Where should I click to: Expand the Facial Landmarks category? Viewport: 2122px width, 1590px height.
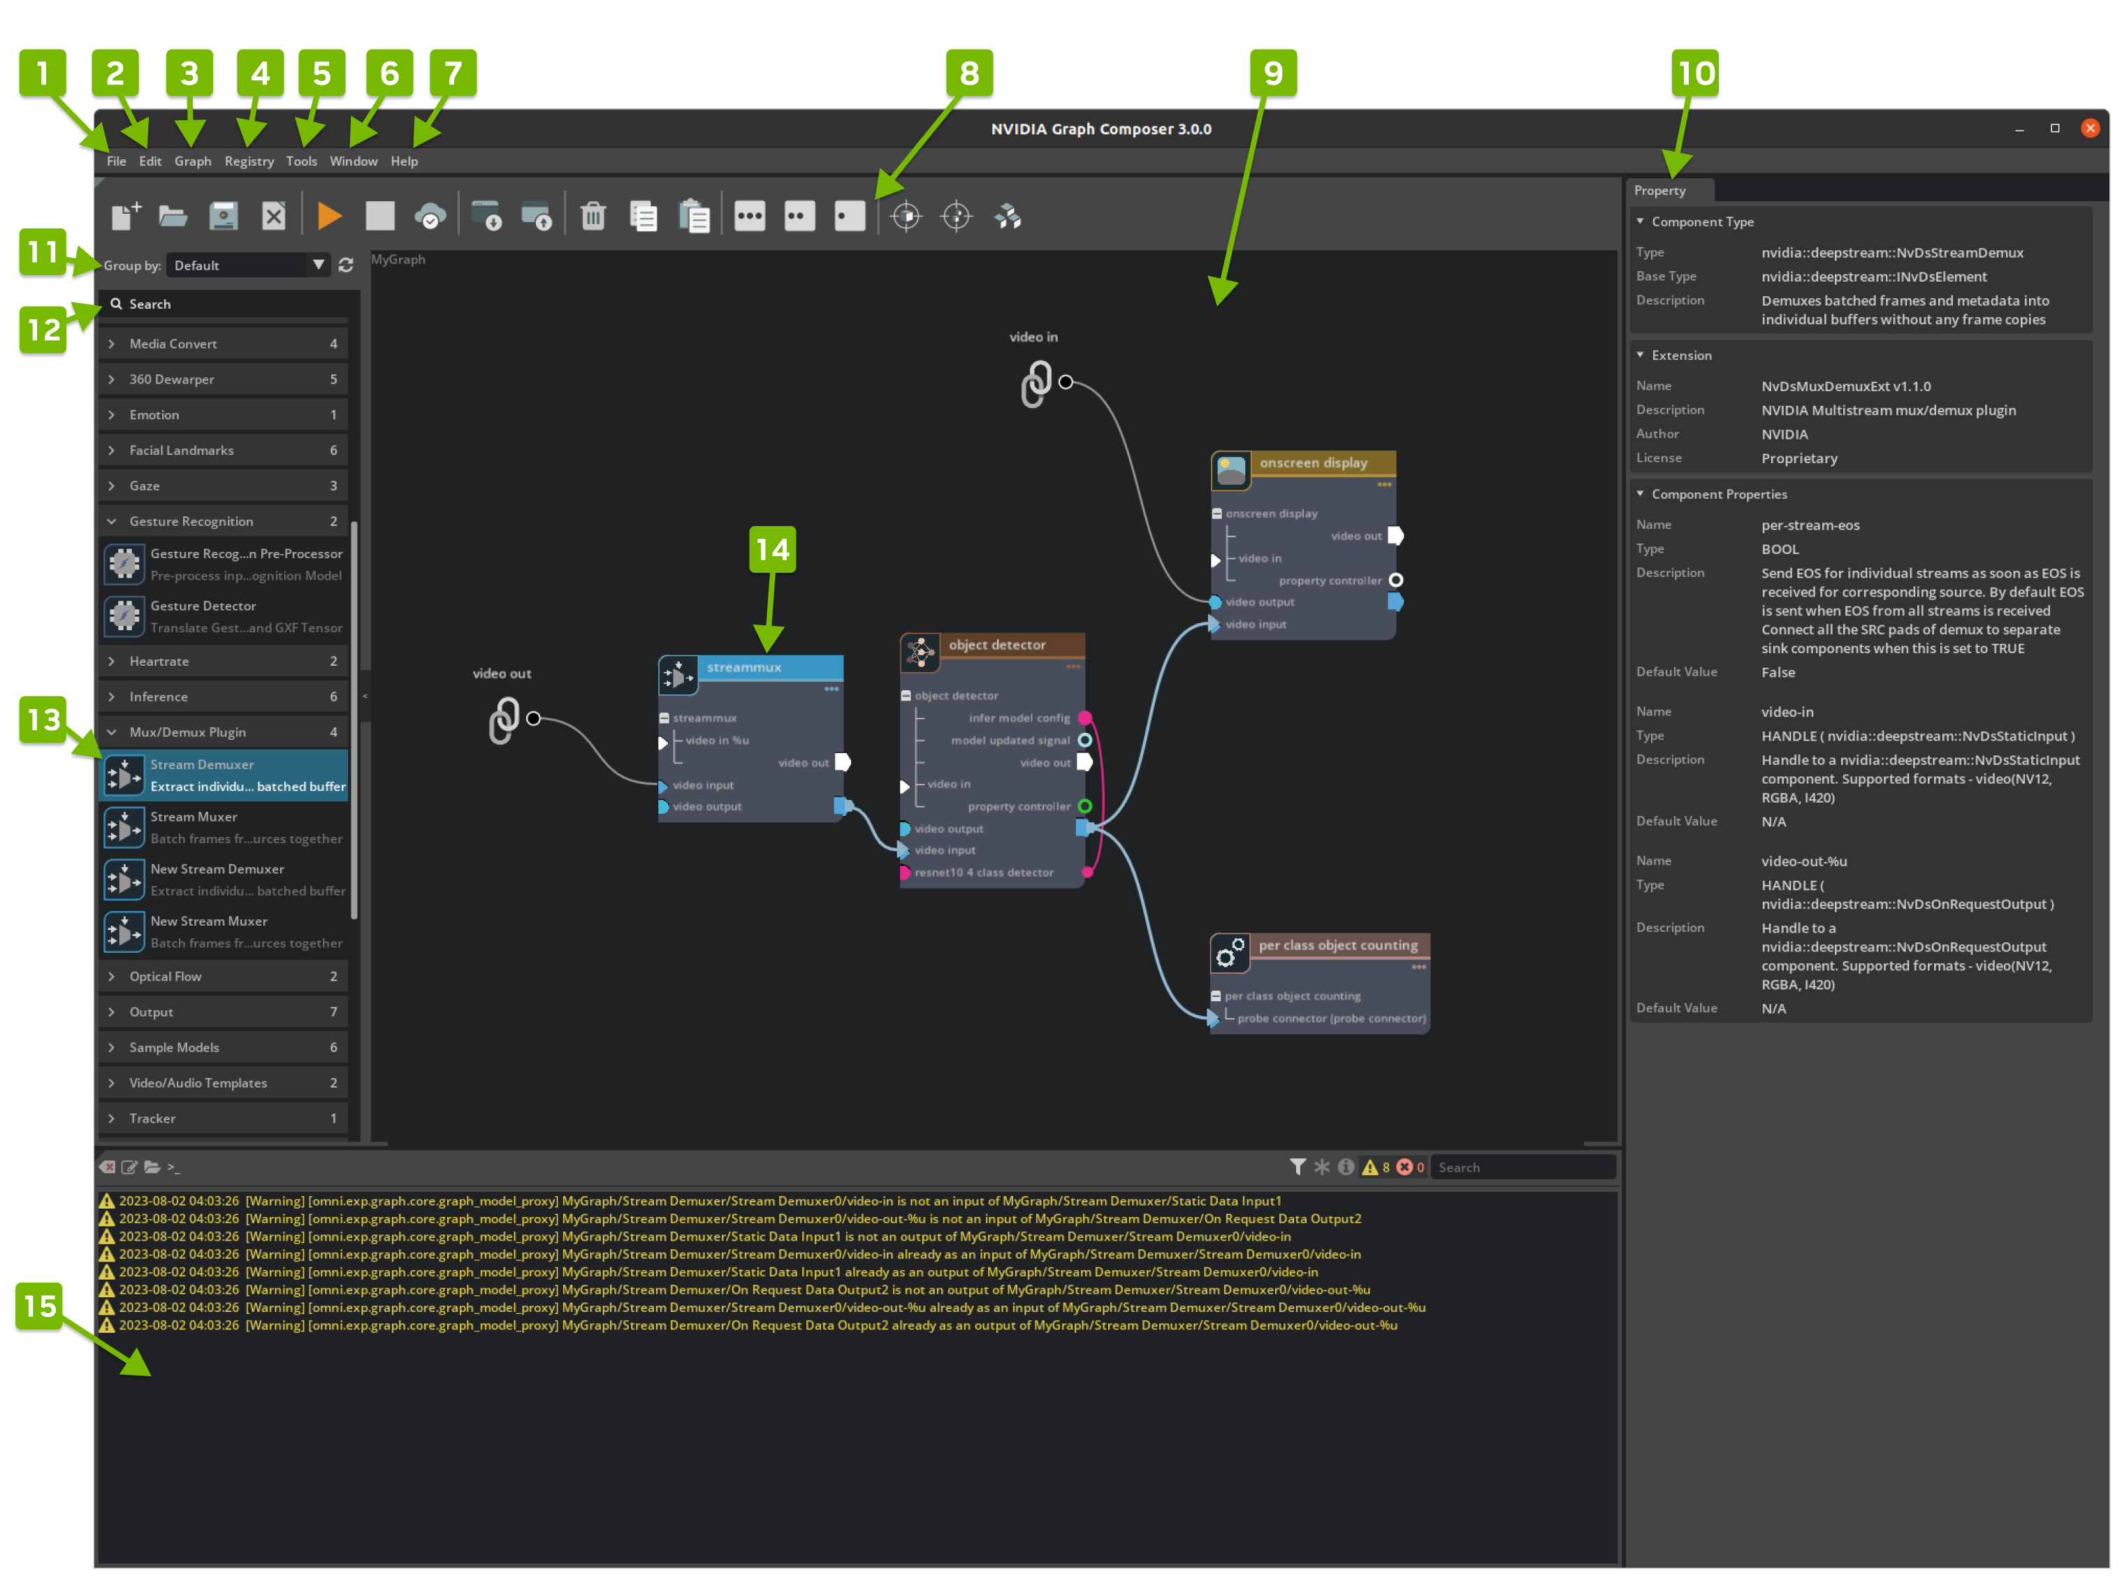(223, 450)
